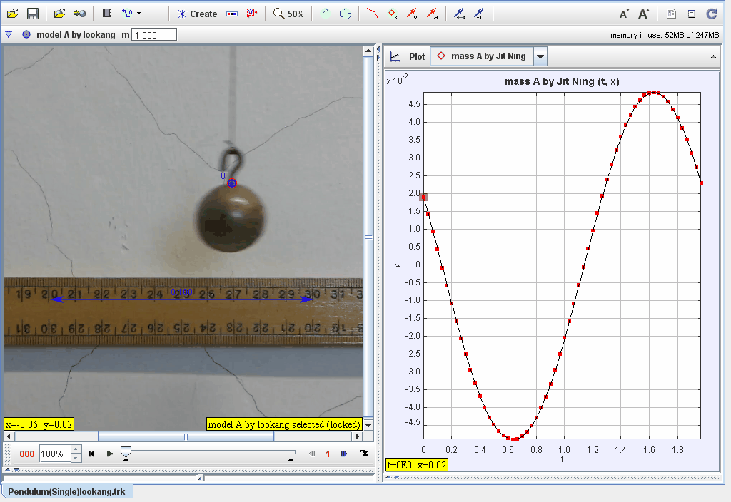731x502 pixels.
Task: Click the step backward button
Action: [313, 454]
